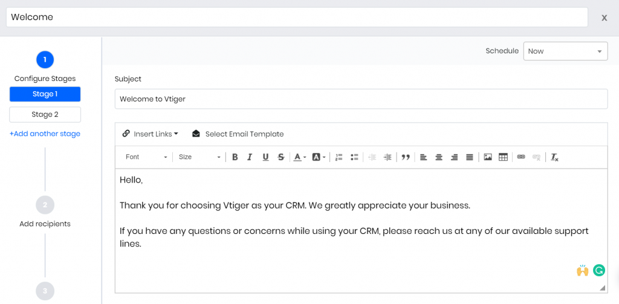The width and height of the screenshot is (619, 304).
Task: Toggle bold formatting in the editor
Action: pyautogui.click(x=235, y=157)
